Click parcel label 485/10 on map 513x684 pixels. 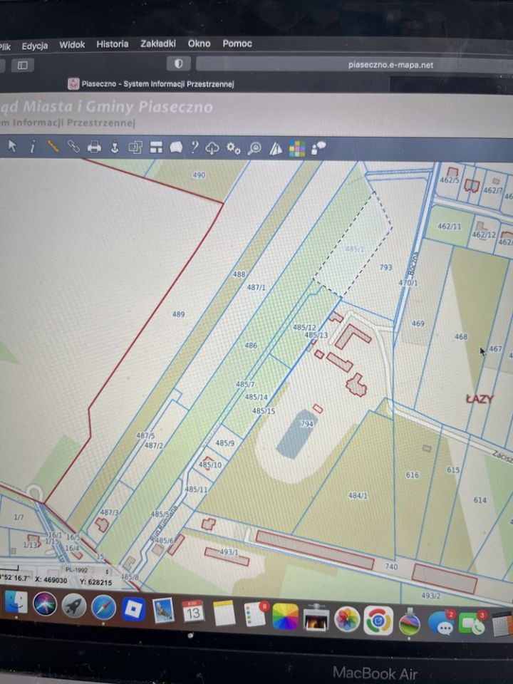(x=210, y=465)
